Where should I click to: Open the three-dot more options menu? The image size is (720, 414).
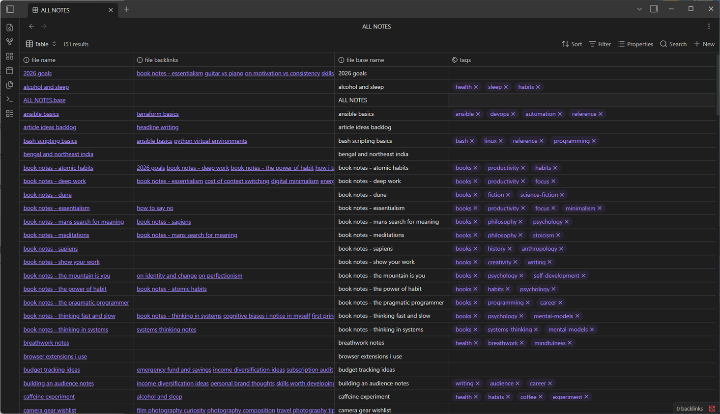pyautogui.click(x=709, y=26)
